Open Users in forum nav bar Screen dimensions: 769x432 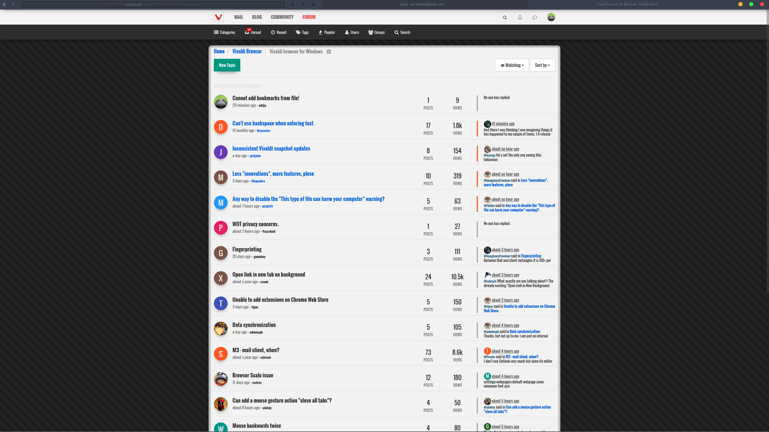[x=352, y=32]
